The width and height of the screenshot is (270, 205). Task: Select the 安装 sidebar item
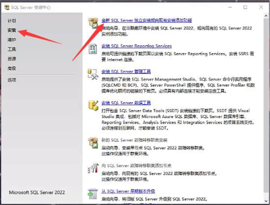pos(12,30)
